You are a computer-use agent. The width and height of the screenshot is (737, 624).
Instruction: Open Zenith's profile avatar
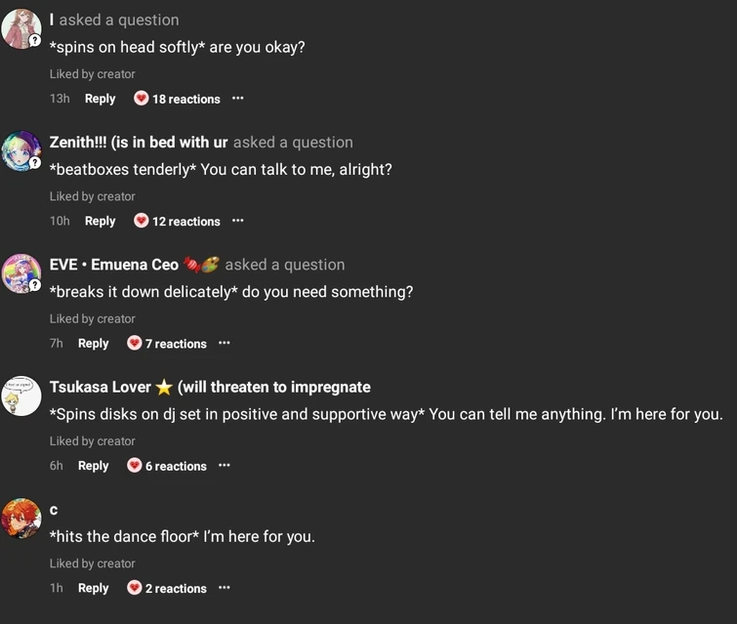pos(21,151)
